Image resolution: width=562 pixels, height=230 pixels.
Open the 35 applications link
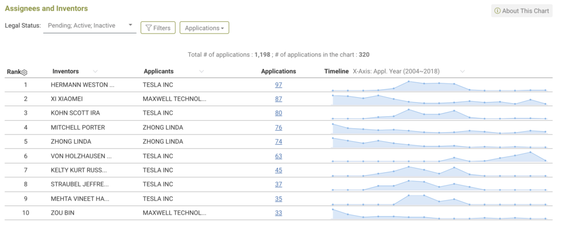278,199
